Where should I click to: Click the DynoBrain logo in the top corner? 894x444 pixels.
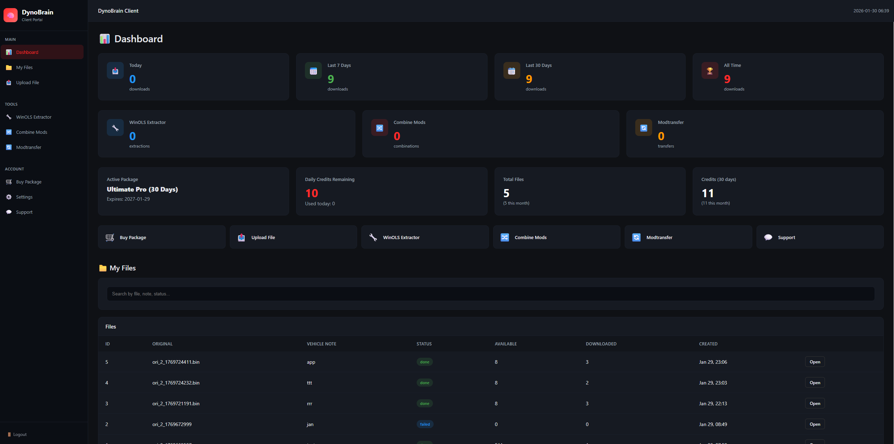(11, 15)
